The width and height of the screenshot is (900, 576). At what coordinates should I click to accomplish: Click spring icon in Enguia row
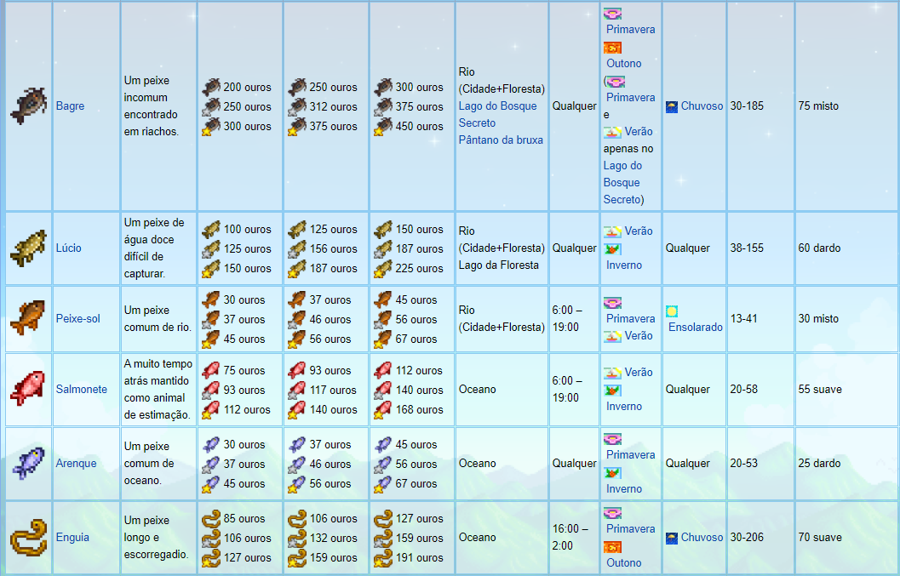tap(612, 513)
